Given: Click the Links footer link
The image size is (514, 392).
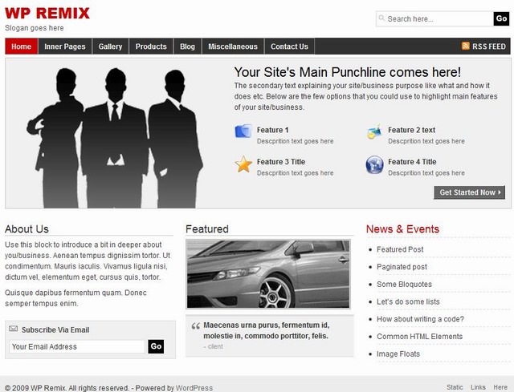Looking at the screenshot, I should (479, 387).
